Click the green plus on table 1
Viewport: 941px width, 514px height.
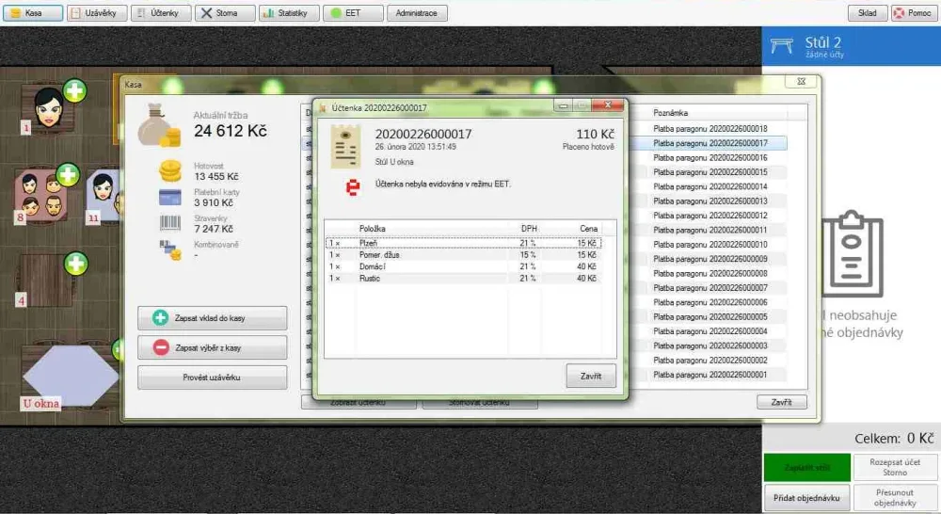[74, 91]
